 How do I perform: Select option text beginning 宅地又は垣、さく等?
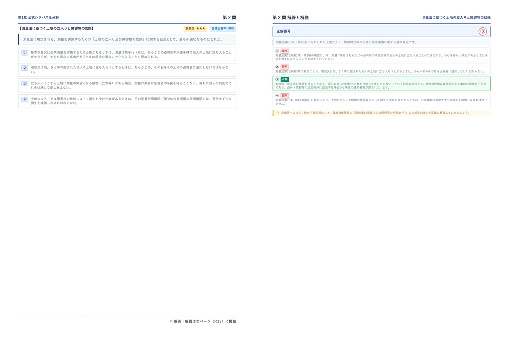coord(130,70)
